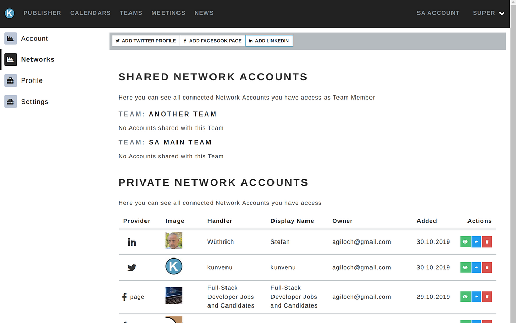Screen dimensions: 516x323
Task: Click the share icon in the kunvenu row
Action: click(476, 267)
